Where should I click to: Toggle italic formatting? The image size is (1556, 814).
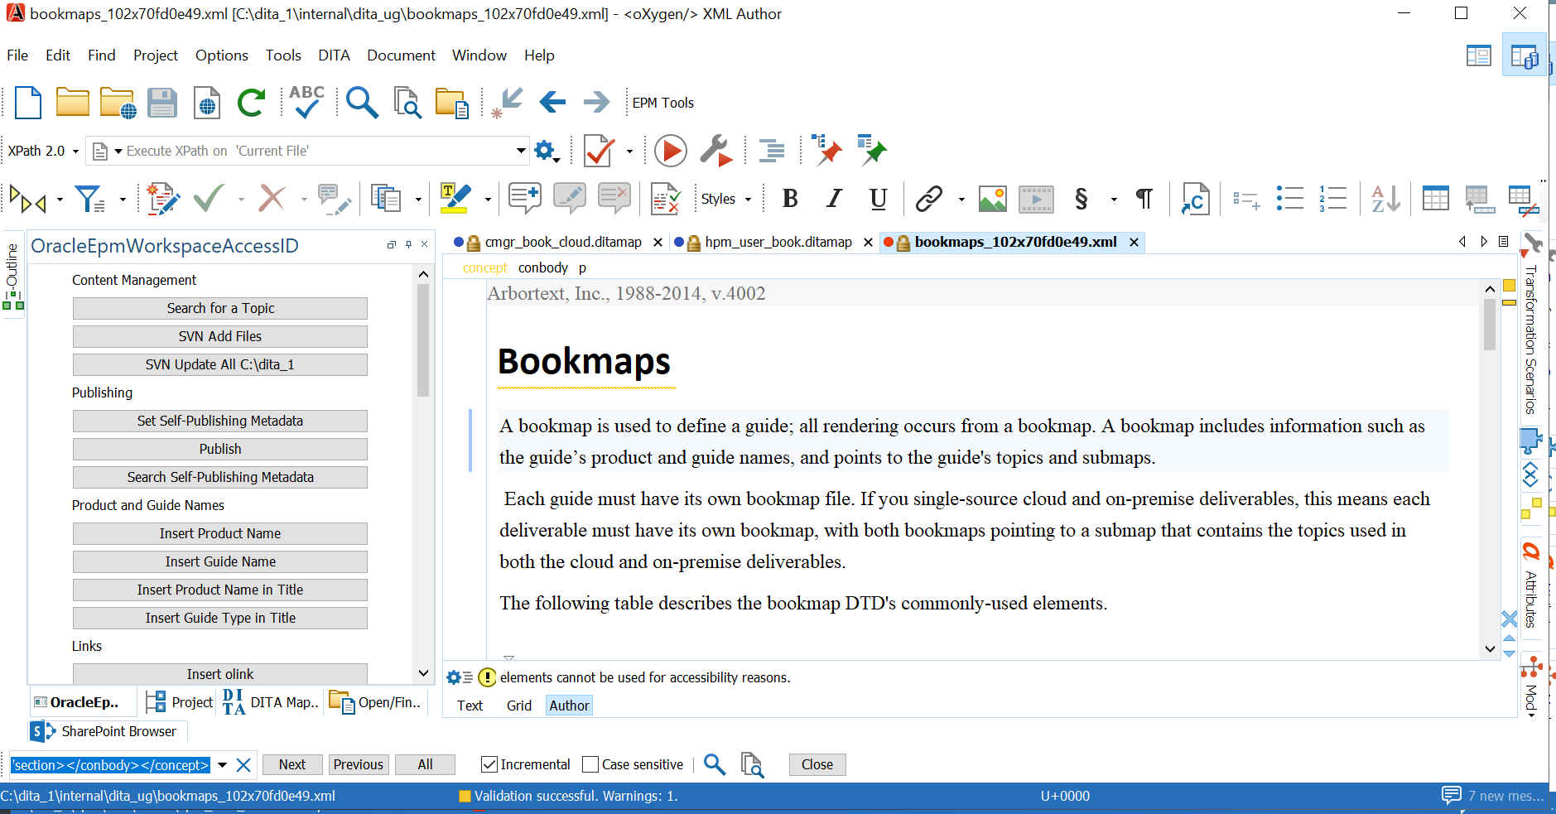click(835, 199)
